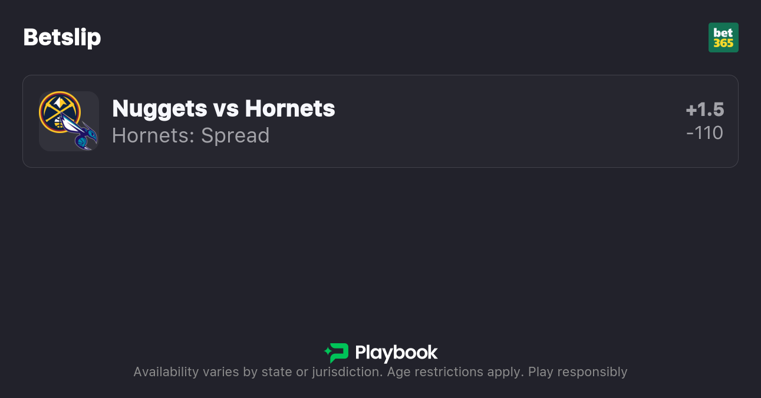Click the bold Hornets in matchup title

(x=290, y=108)
